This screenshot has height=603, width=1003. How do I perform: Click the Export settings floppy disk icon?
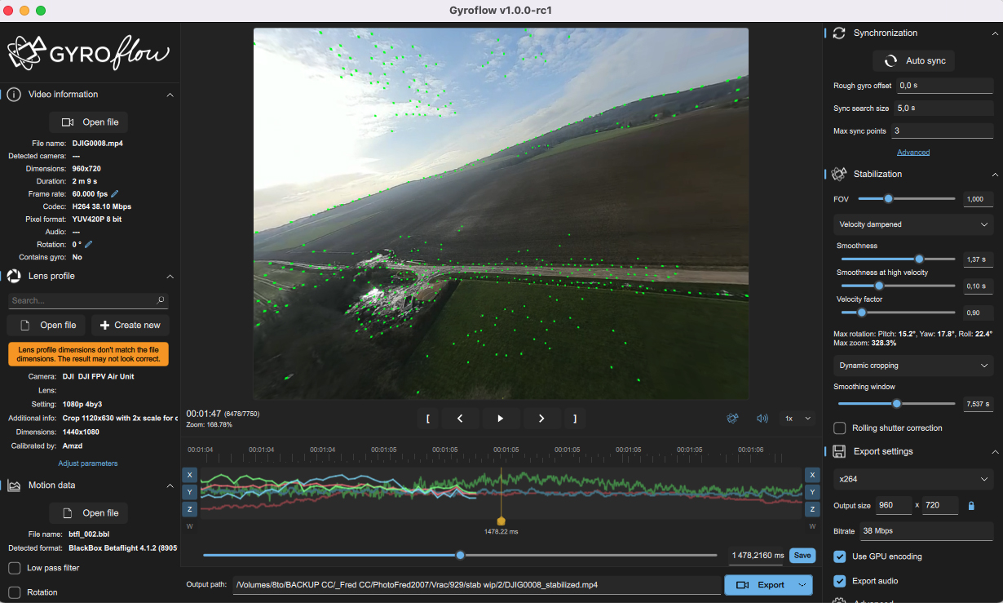[839, 451]
